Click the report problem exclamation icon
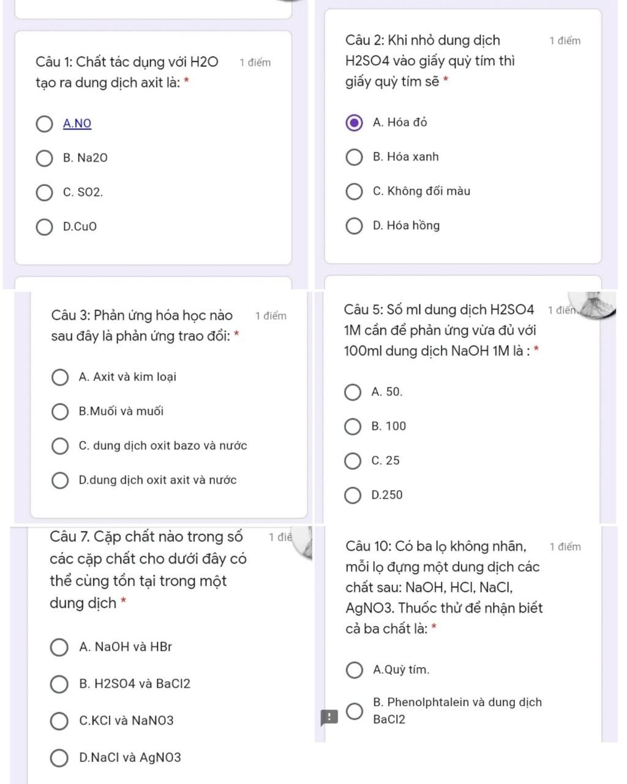 (329, 717)
